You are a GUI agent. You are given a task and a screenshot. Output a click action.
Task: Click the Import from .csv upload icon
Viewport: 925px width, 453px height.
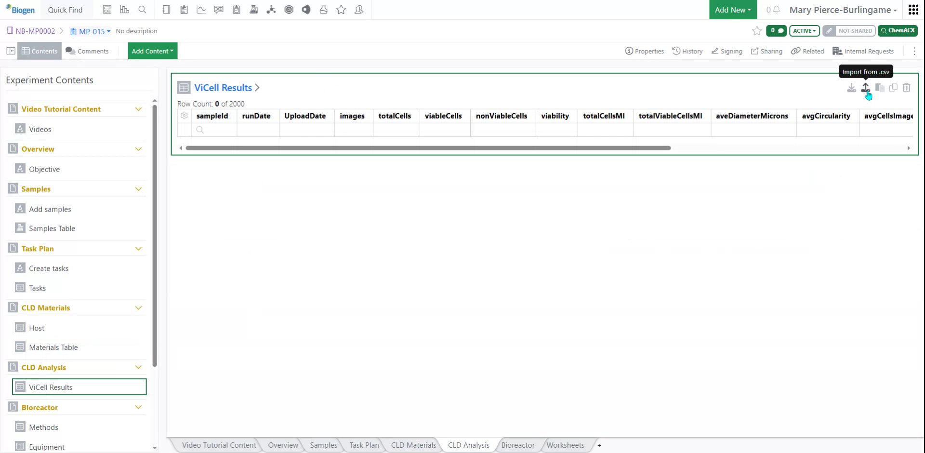865,88
